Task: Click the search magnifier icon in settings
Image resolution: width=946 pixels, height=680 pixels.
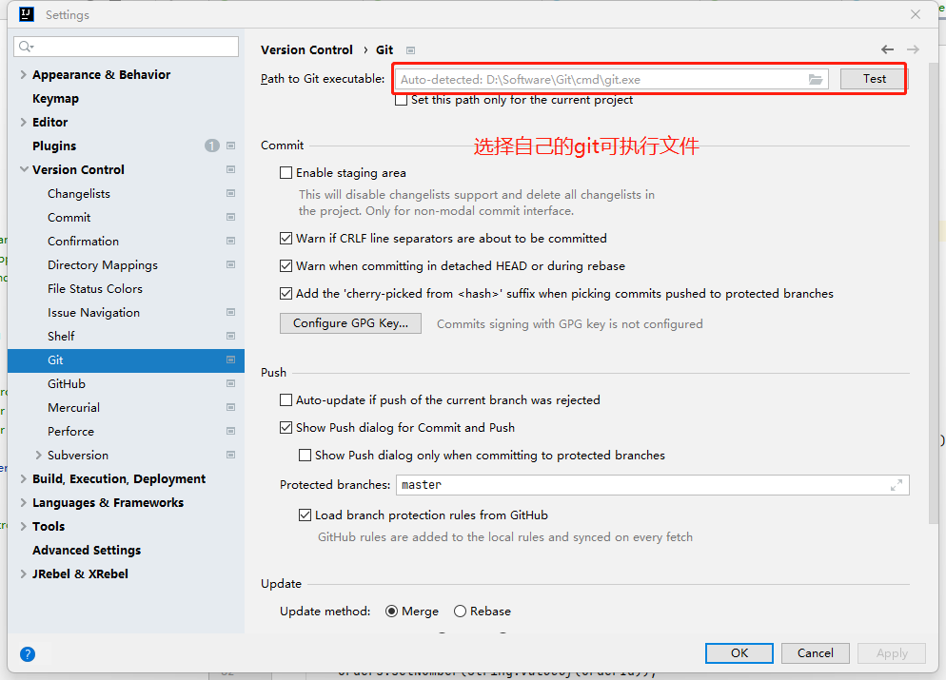Action: (x=26, y=47)
